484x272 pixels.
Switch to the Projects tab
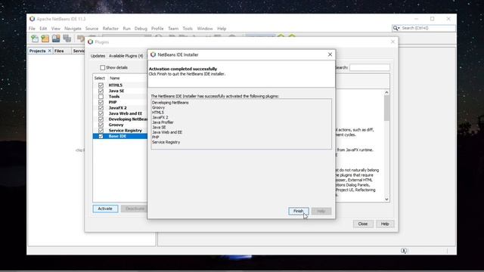point(37,51)
